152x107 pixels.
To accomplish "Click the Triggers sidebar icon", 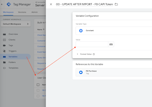I will pos(4,51).
